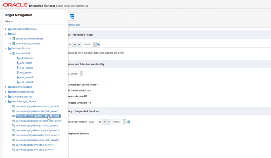
Task: Open aml_server tree link
Action: 26,63
